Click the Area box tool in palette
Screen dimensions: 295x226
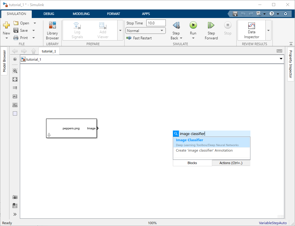(x=15, y=113)
